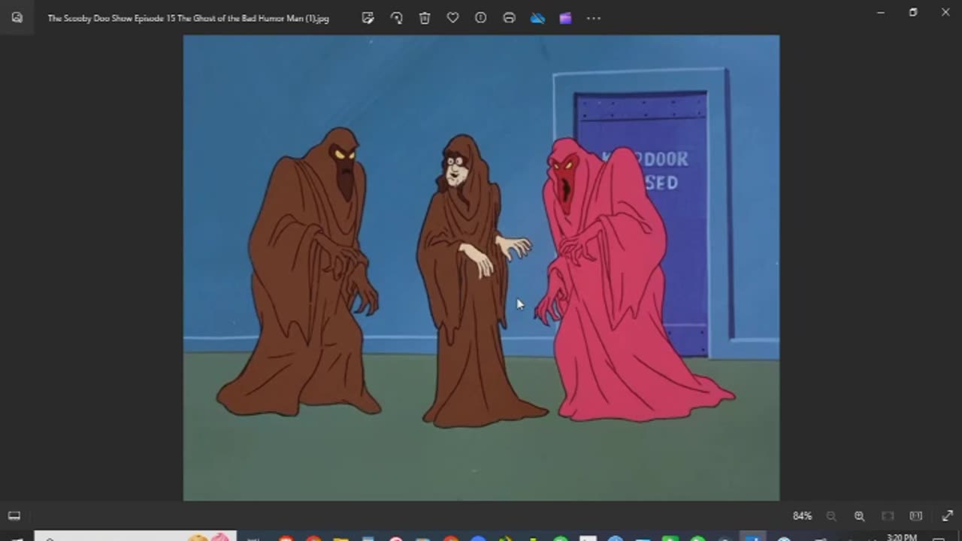Viewport: 962px width, 541px height.
Task: Open the three-dot See more menu
Action: click(594, 18)
